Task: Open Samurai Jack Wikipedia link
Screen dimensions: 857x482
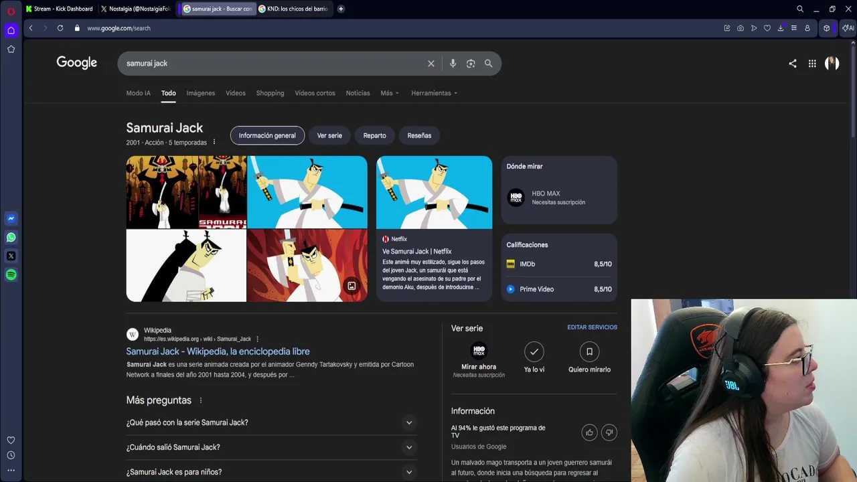Action: (218, 351)
